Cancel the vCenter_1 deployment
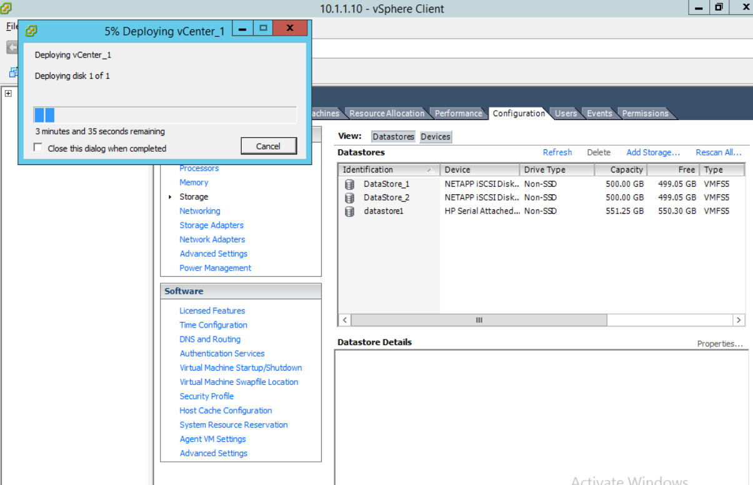Image resolution: width=753 pixels, height=485 pixels. click(x=269, y=146)
